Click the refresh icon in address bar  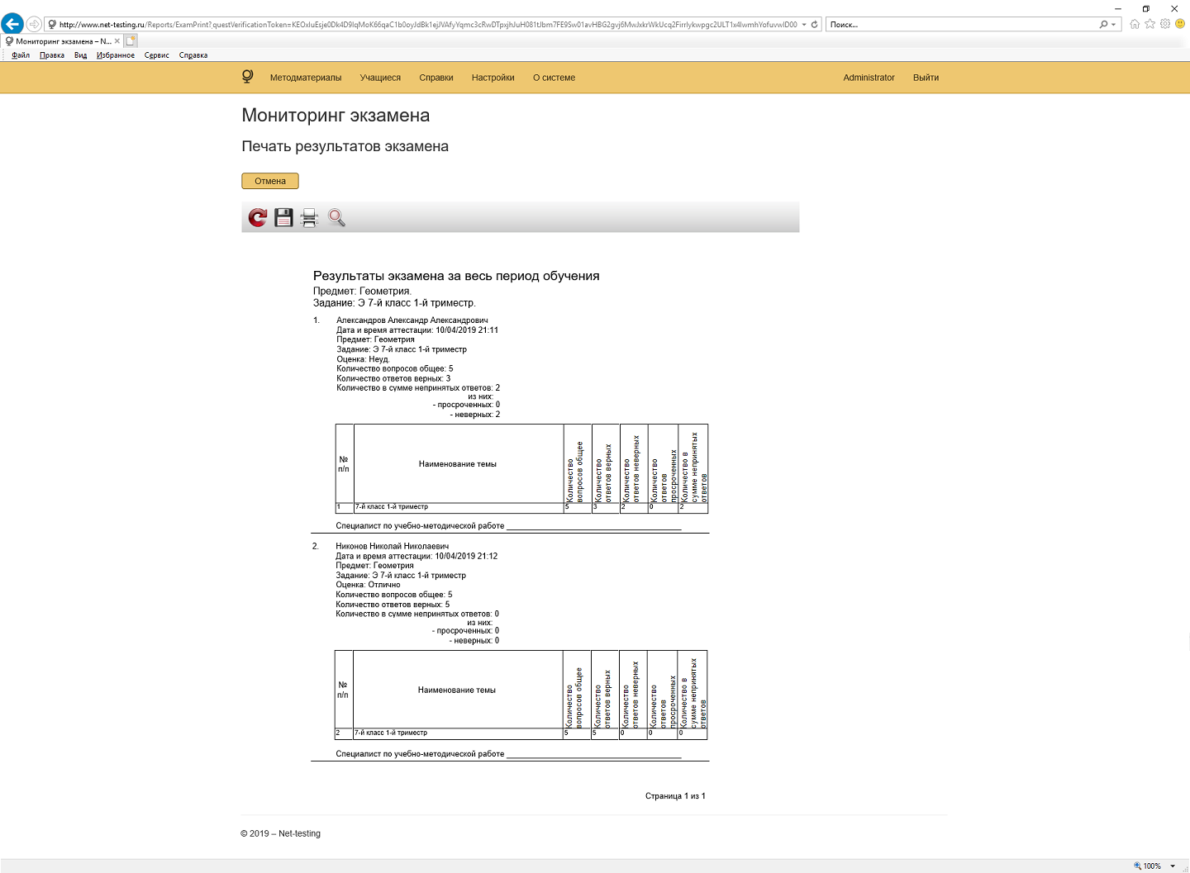pos(814,25)
